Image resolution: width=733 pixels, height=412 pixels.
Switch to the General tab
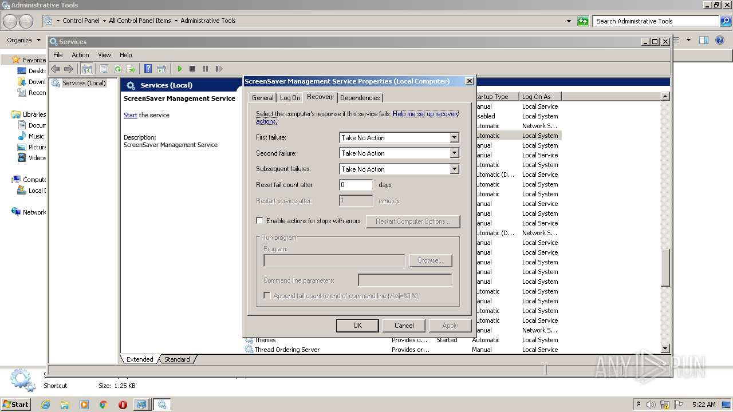pos(263,98)
